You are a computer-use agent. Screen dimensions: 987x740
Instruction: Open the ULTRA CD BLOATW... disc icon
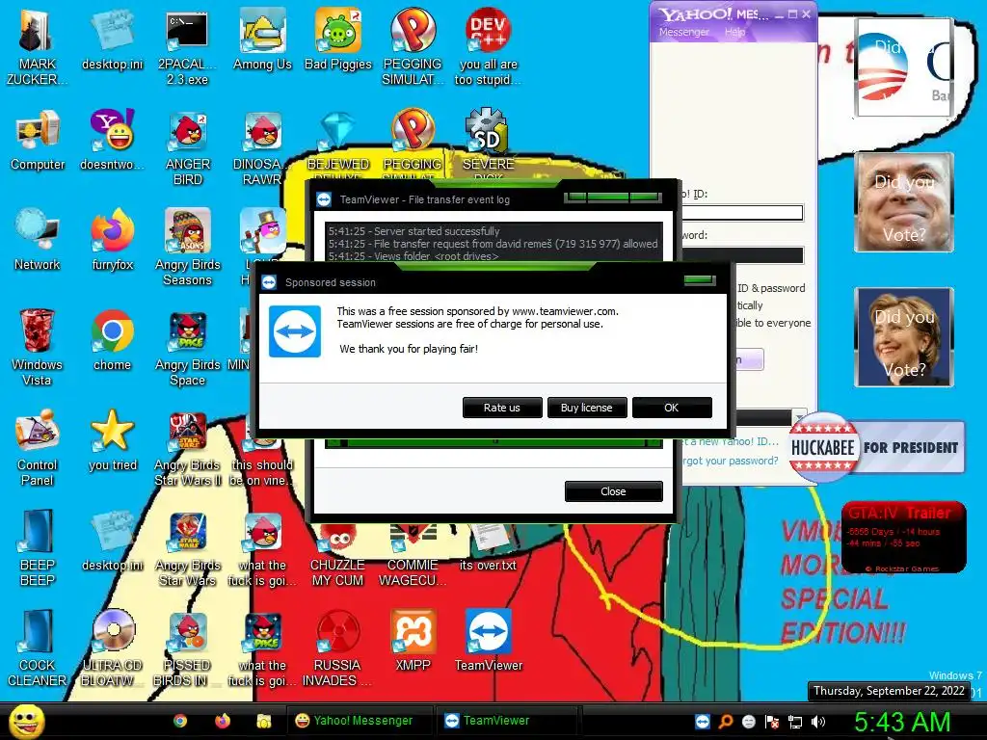point(112,648)
